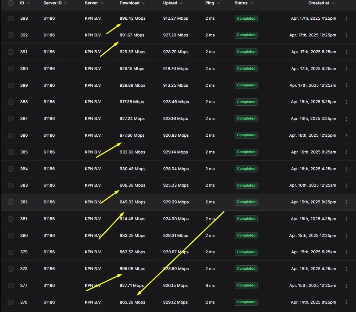Click download value 877.66 Mbps
Viewport: 356px width, 312px height.
tap(132, 135)
